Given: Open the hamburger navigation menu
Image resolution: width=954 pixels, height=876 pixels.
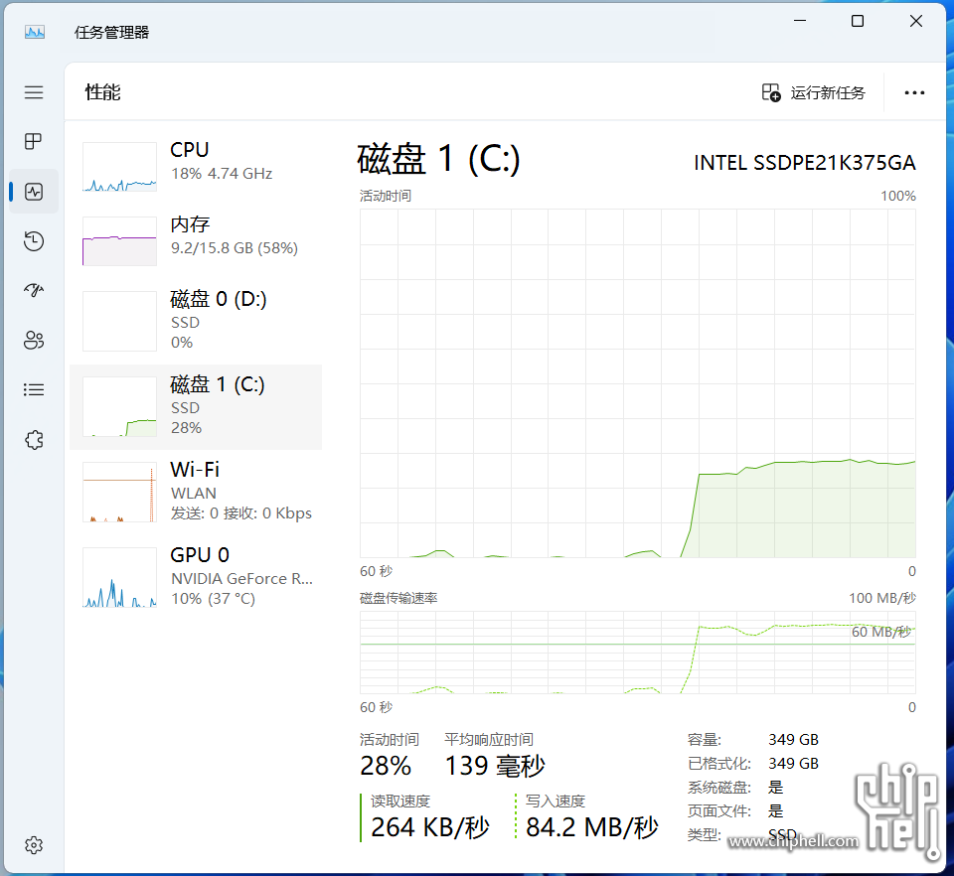Looking at the screenshot, I should point(34,92).
